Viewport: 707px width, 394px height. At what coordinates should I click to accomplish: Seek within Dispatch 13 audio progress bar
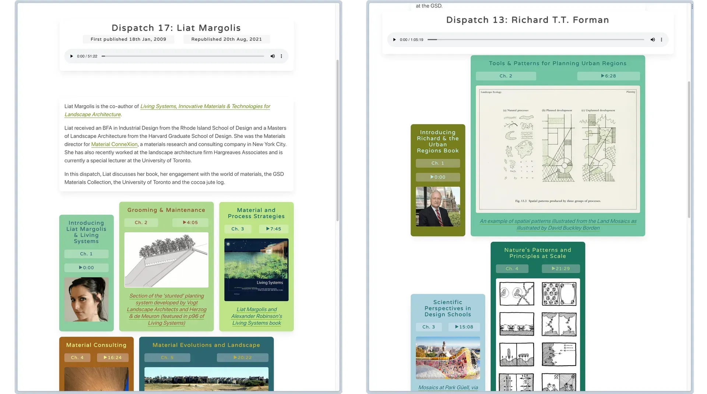(x=535, y=40)
